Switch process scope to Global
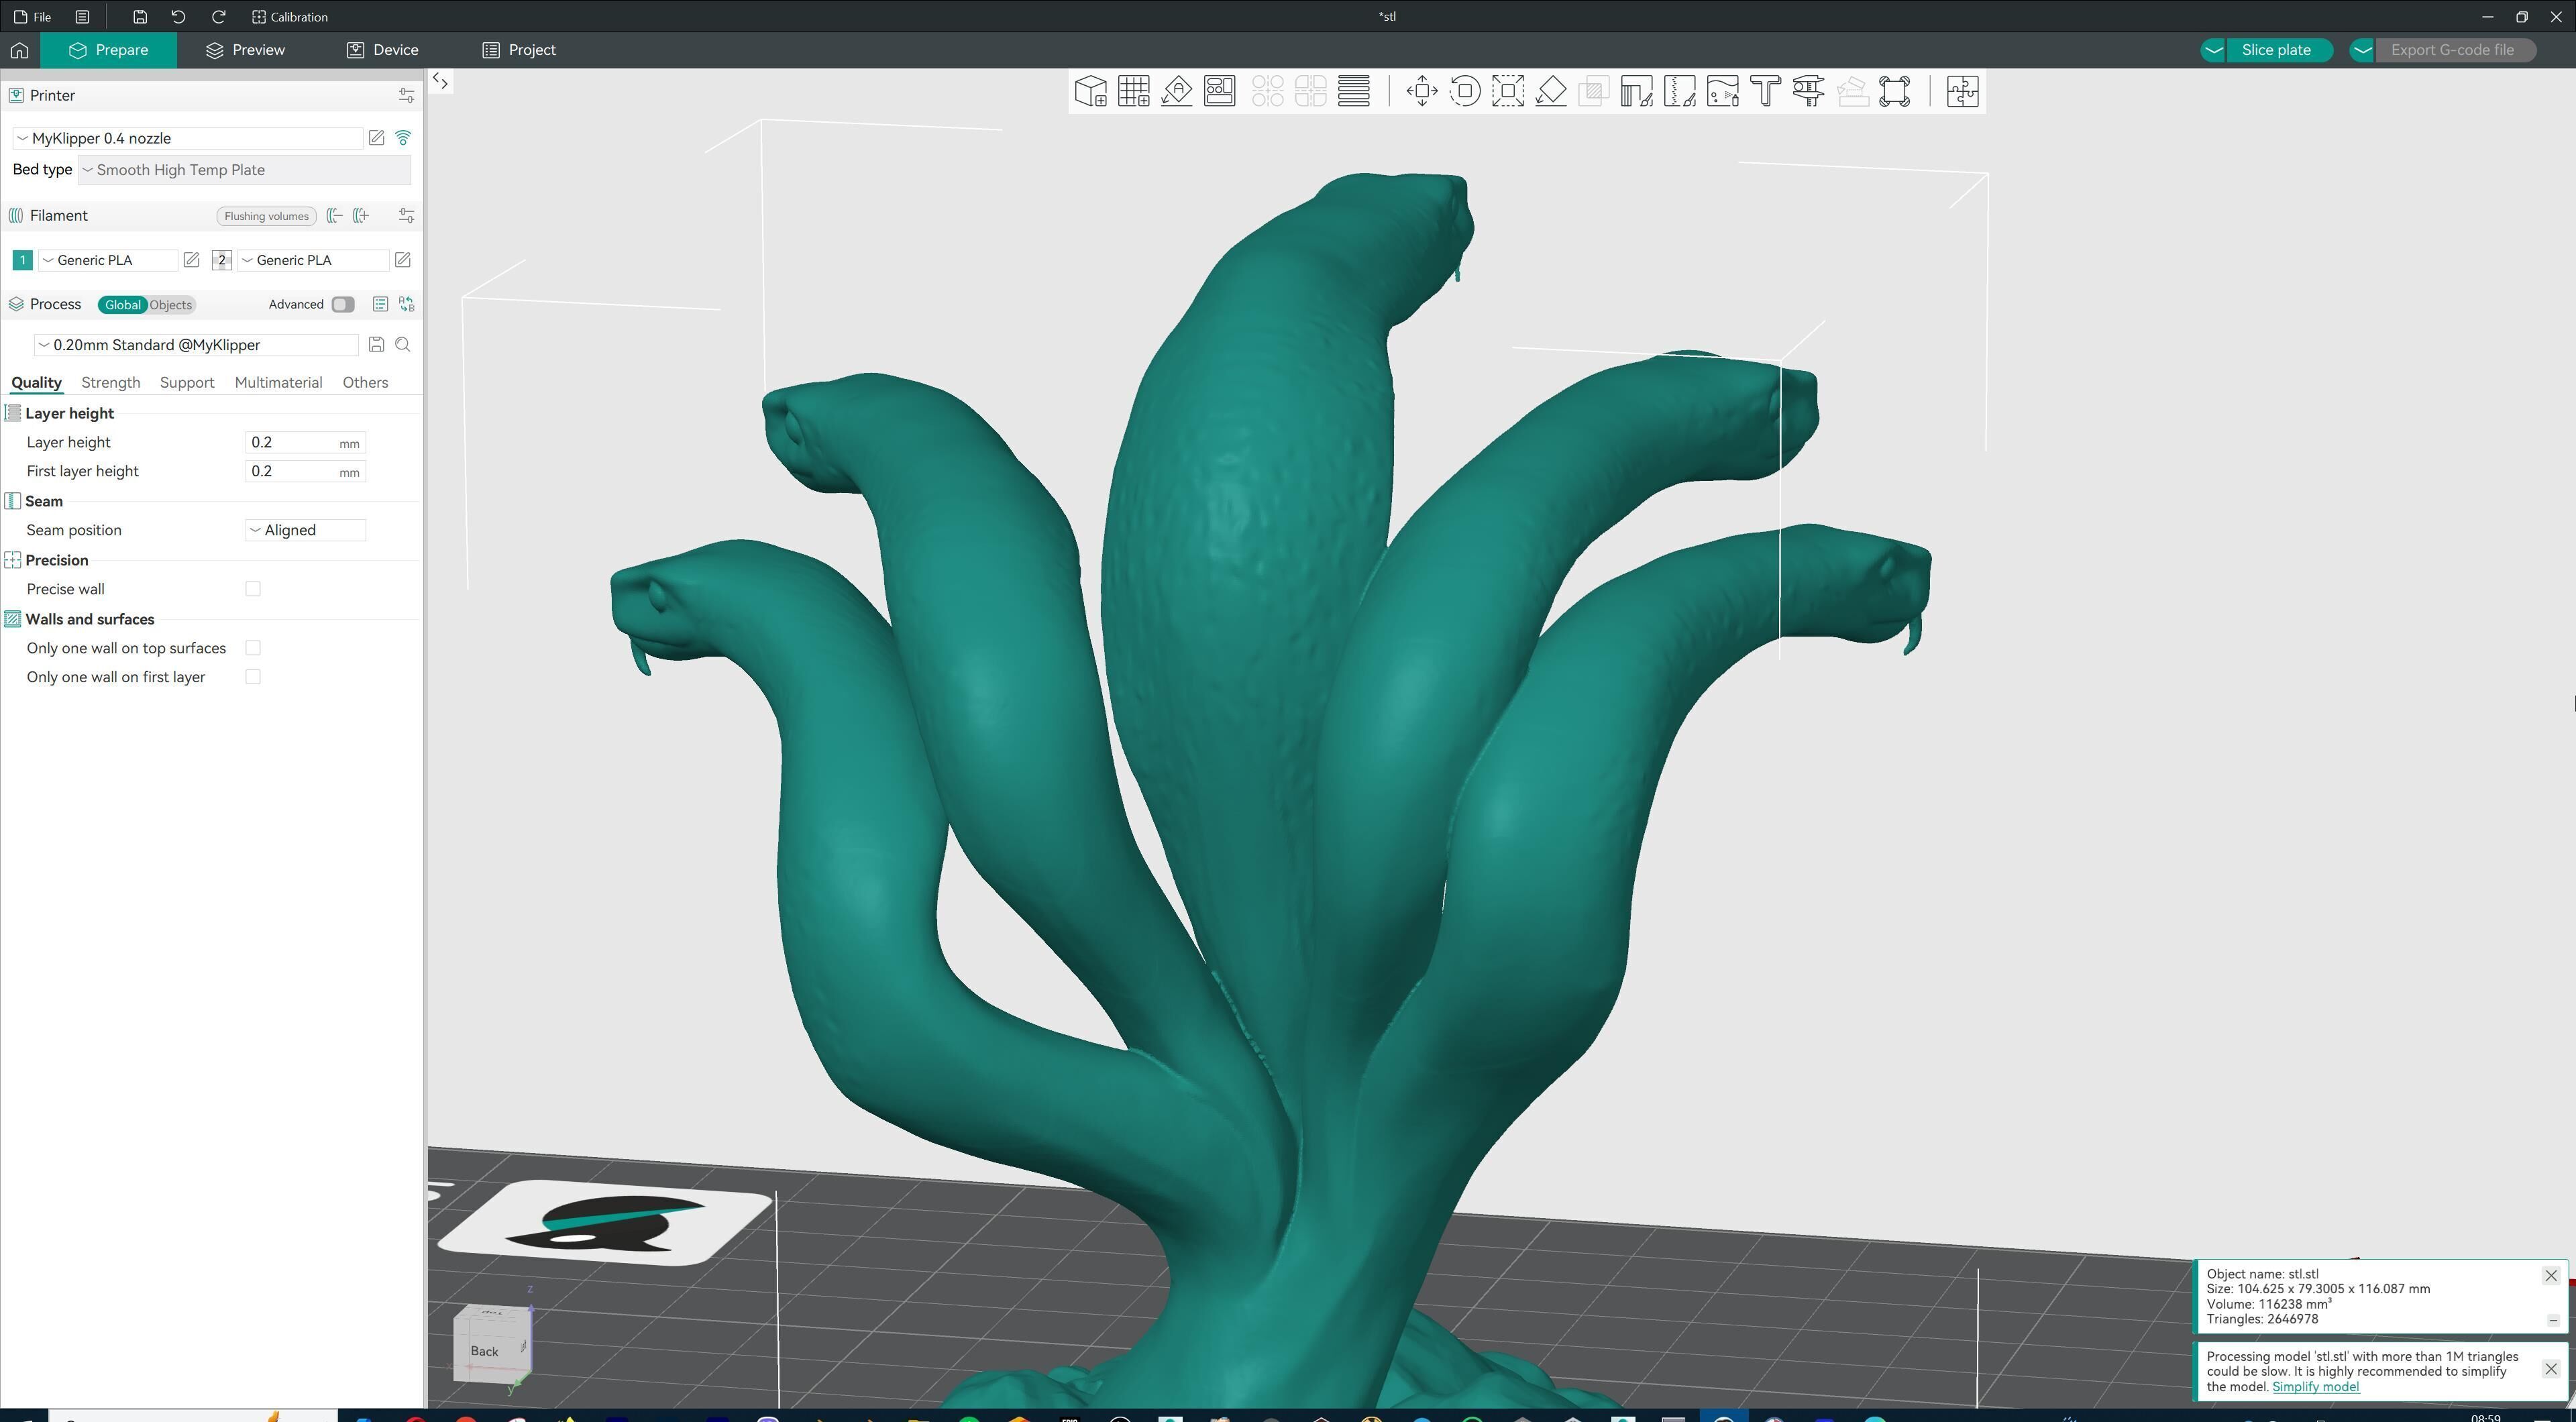Image resolution: width=2576 pixels, height=1422 pixels. pyautogui.click(x=123, y=305)
